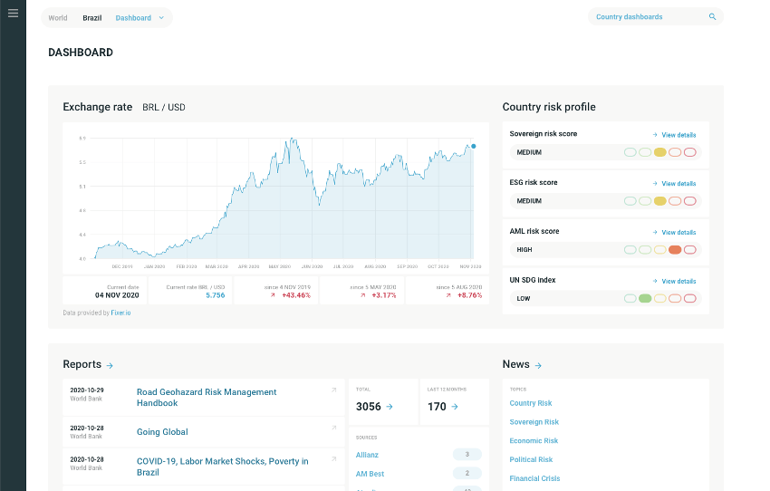Click the News heading

[516, 364]
